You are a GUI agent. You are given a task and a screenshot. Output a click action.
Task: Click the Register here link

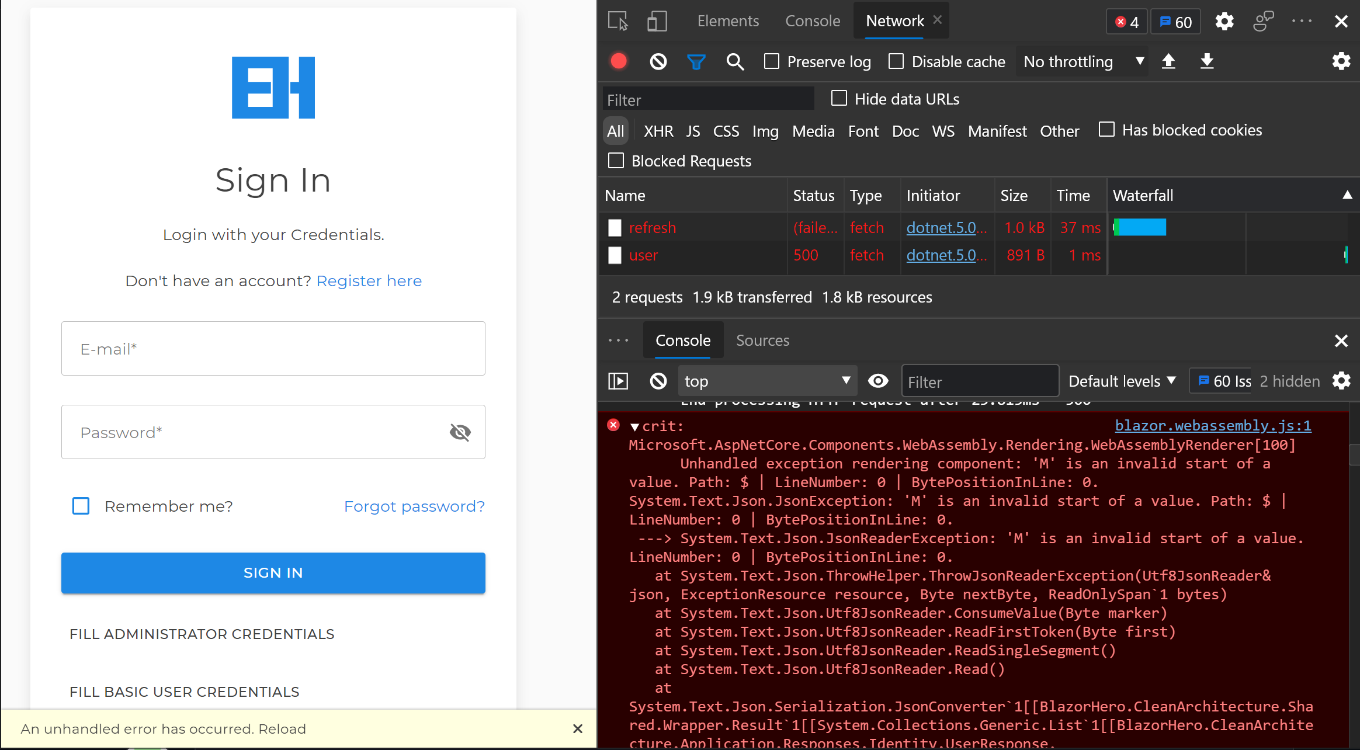tap(367, 280)
